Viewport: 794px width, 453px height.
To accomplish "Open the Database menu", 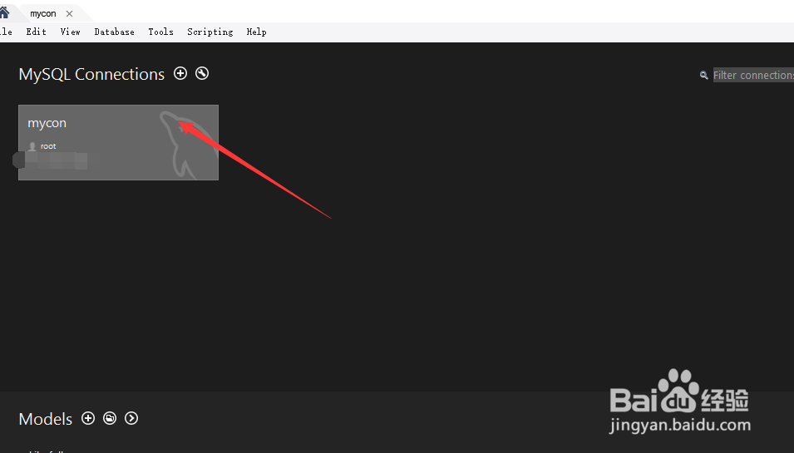I will [x=115, y=32].
